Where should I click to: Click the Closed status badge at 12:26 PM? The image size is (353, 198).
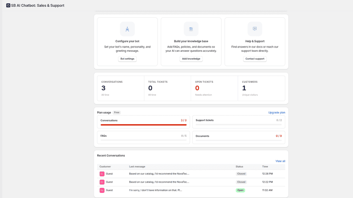241,174
